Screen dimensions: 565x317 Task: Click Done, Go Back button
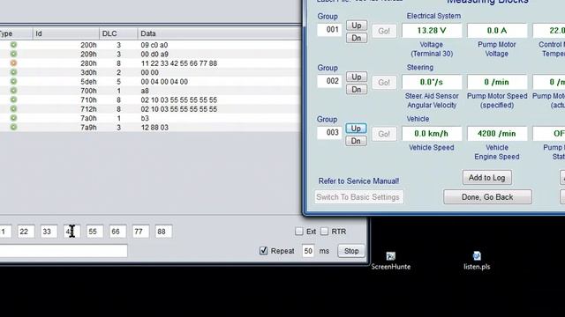pos(487,197)
